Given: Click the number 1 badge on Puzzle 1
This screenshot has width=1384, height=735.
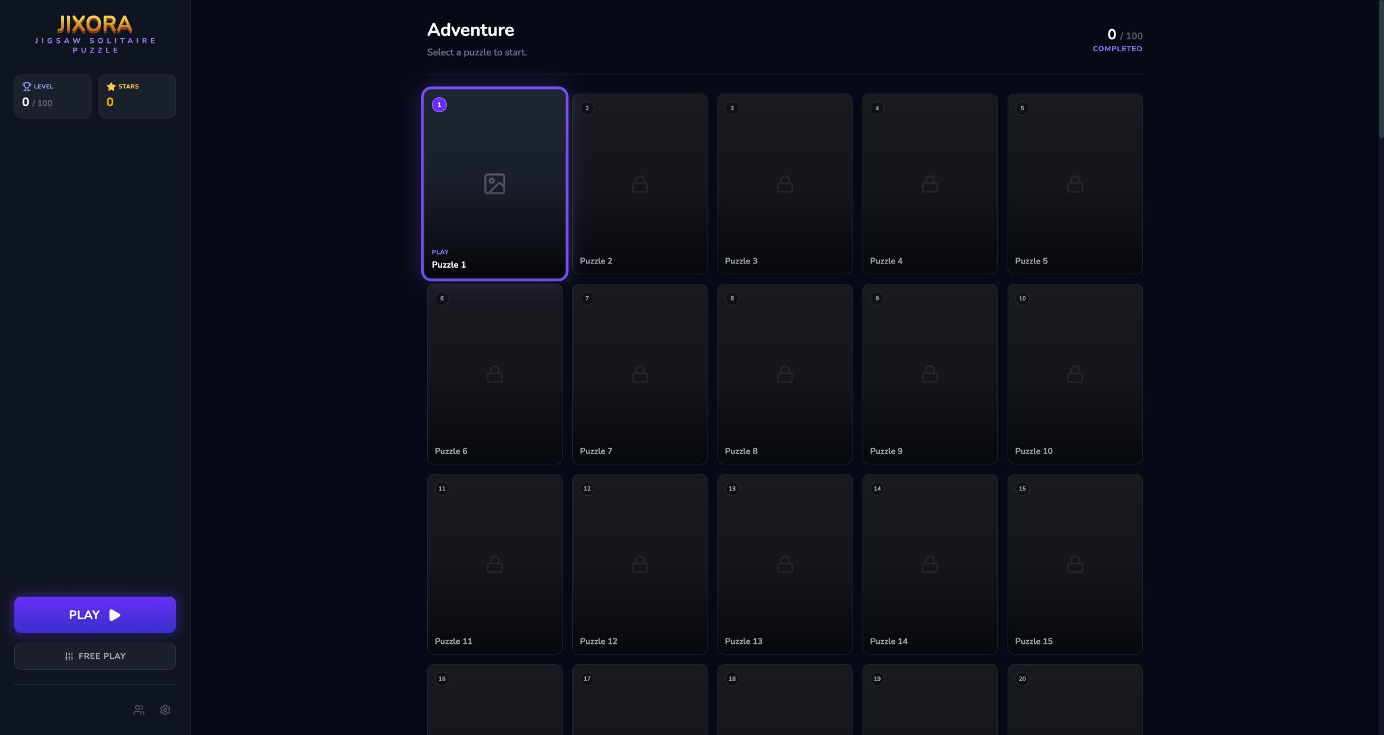Looking at the screenshot, I should [x=439, y=105].
